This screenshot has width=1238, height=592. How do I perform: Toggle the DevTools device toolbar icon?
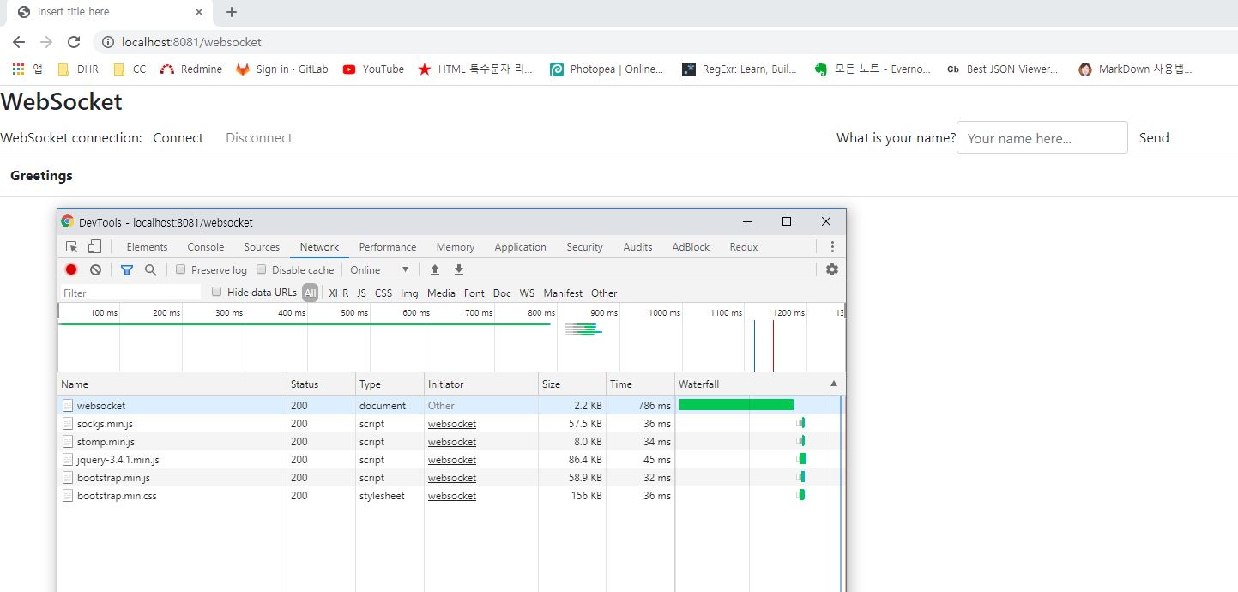pyautogui.click(x=94, y=247)
